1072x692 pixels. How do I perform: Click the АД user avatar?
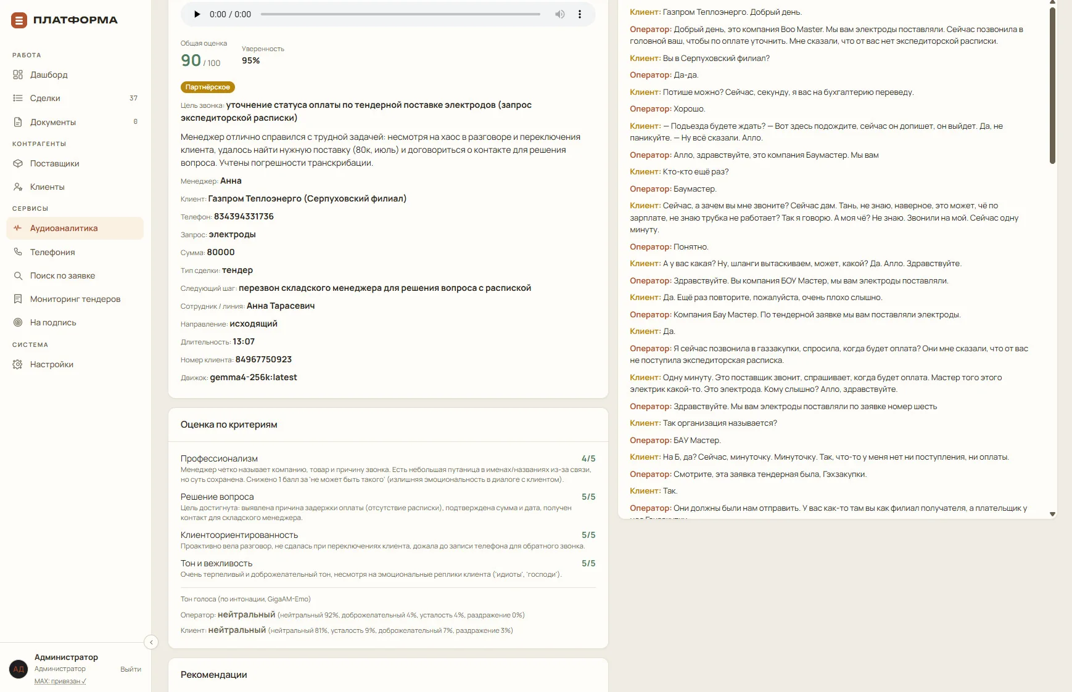pyautogui.click(x=19, y=669)
